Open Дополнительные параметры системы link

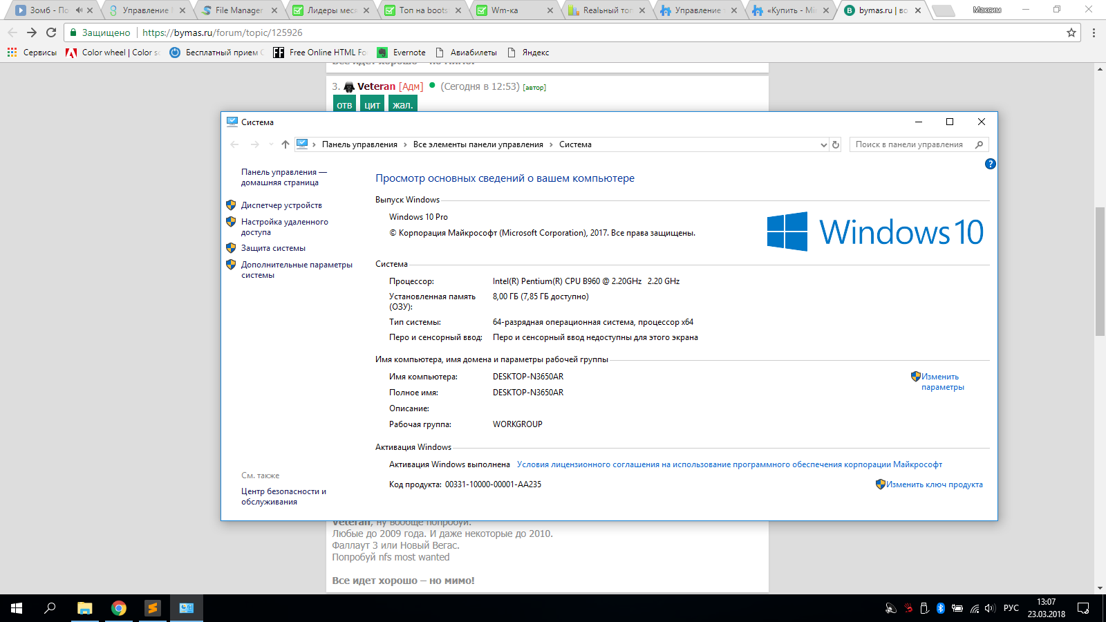[x=297, y=270]
